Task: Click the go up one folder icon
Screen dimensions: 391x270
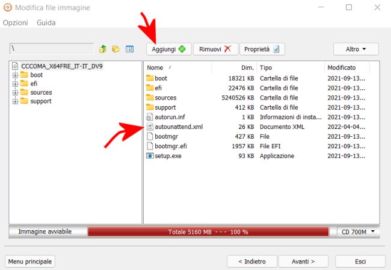Action: (x=103, y=49)
